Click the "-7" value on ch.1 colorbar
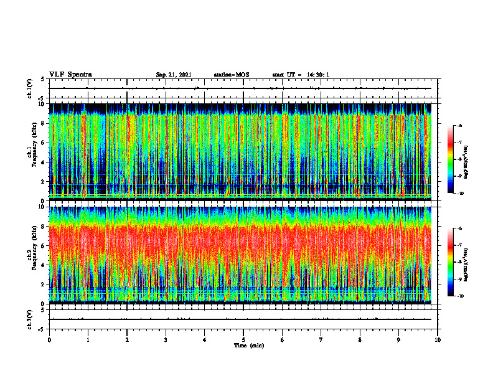The image size is (493, 381). [459, 143]
